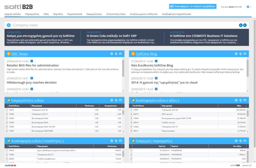Open the COSMOTE Business IT Solutions news item
Image resolution: width=256 pixels, height=168 pixels.
click(204, 36)
